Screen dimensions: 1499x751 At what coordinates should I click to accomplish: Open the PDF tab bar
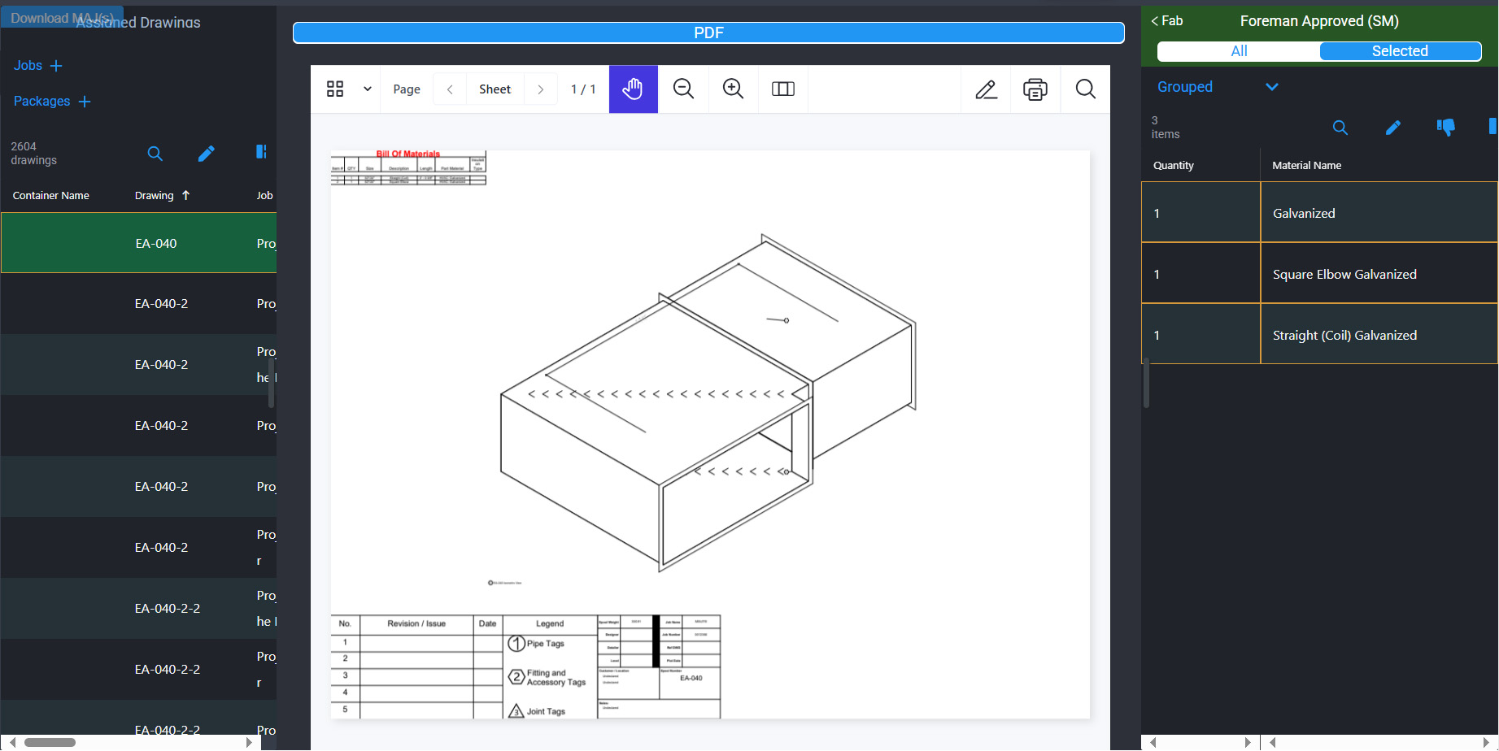click(x=708, y=33)
